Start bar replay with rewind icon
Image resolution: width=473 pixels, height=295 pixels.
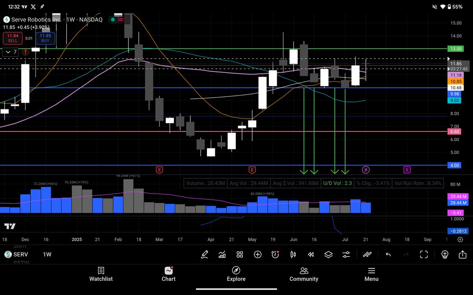pos(311,254)
